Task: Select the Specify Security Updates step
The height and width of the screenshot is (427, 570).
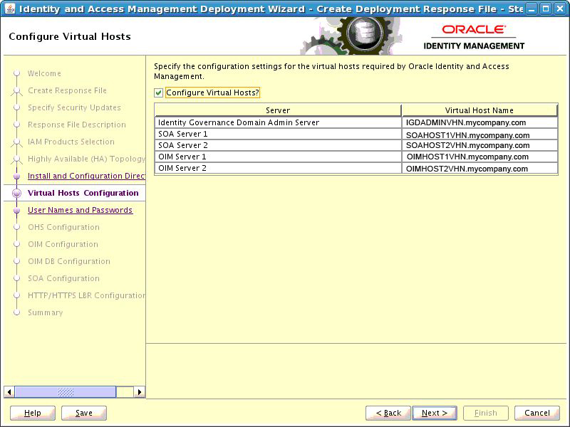Action: (74, 107)
